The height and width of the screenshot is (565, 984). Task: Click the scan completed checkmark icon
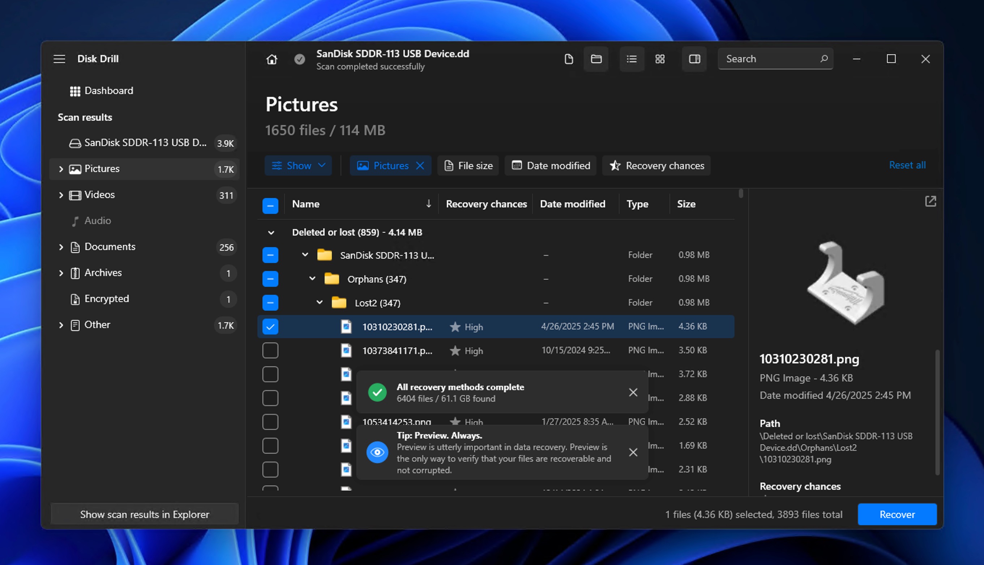click(299, 59)
